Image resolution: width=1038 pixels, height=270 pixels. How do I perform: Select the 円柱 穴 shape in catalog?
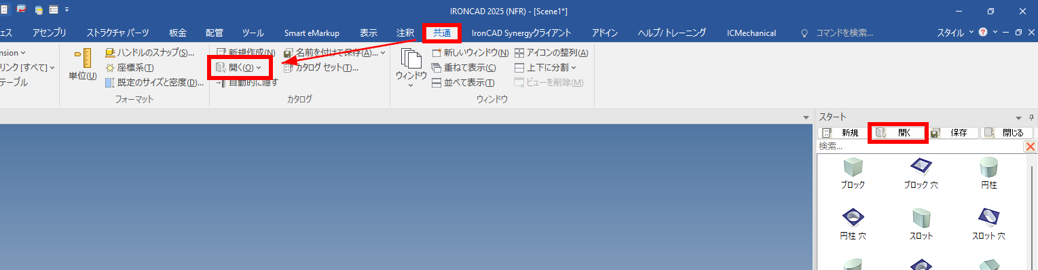pyautogui.click(x=853, y=225)
